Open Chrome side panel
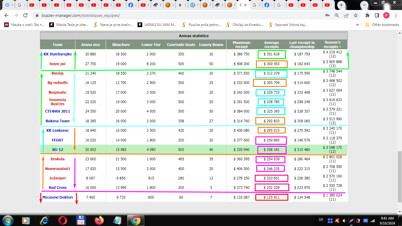Image resolution: width=402 pixels, height=226 pixels. tap(377, 15)
